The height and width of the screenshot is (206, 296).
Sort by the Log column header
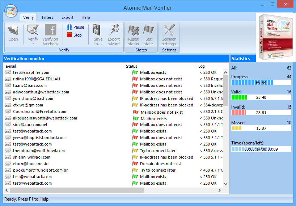(210, 66)
